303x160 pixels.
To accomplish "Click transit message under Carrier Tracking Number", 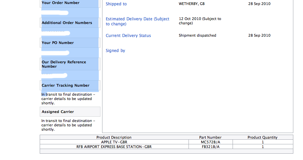I will click(x=68, y=99).
